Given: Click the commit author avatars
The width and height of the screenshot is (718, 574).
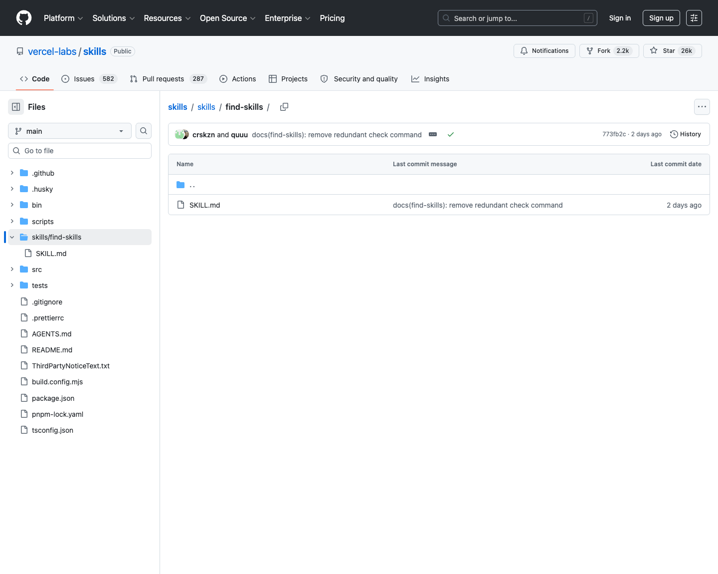Looking at the screenshot, I should tap(182, 134).
